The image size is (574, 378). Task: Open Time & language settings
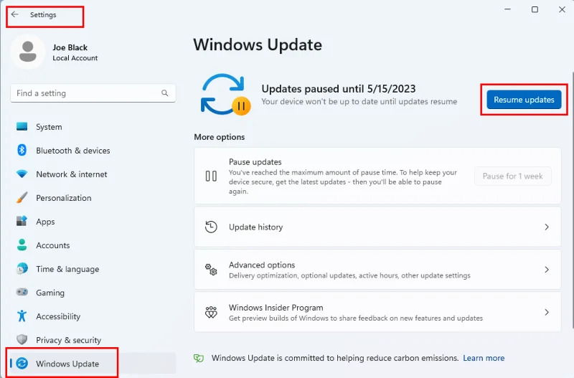tap(67, 269)
